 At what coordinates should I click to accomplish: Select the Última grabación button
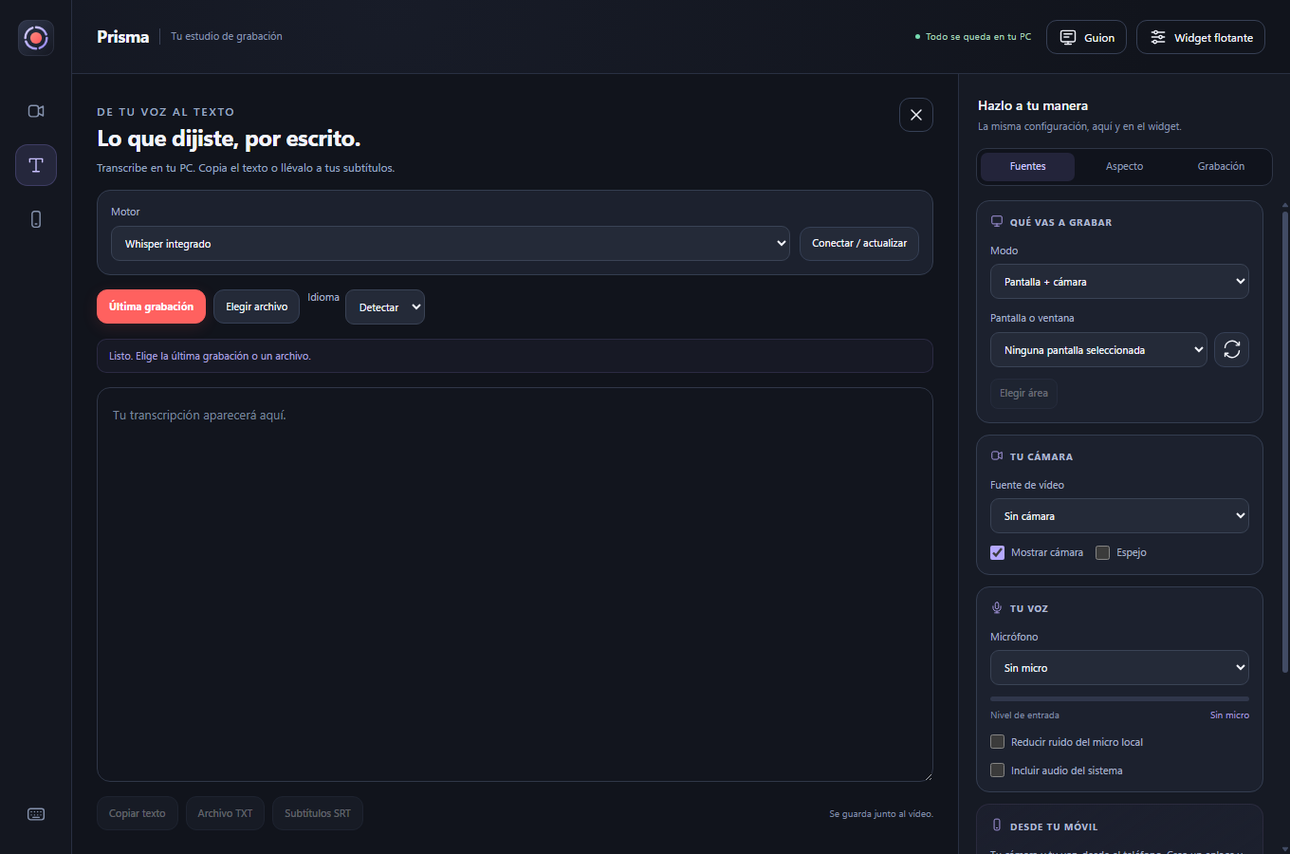point(151,306)
